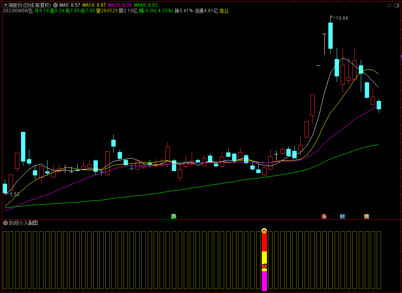Select the tall cyan candle below the 10.64 peak
The height and width of the screenshot is (293, 402).
(330, 35)
